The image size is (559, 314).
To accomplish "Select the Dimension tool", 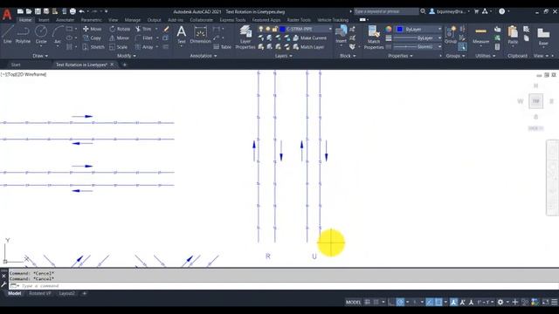I will [x=200, y=35].
